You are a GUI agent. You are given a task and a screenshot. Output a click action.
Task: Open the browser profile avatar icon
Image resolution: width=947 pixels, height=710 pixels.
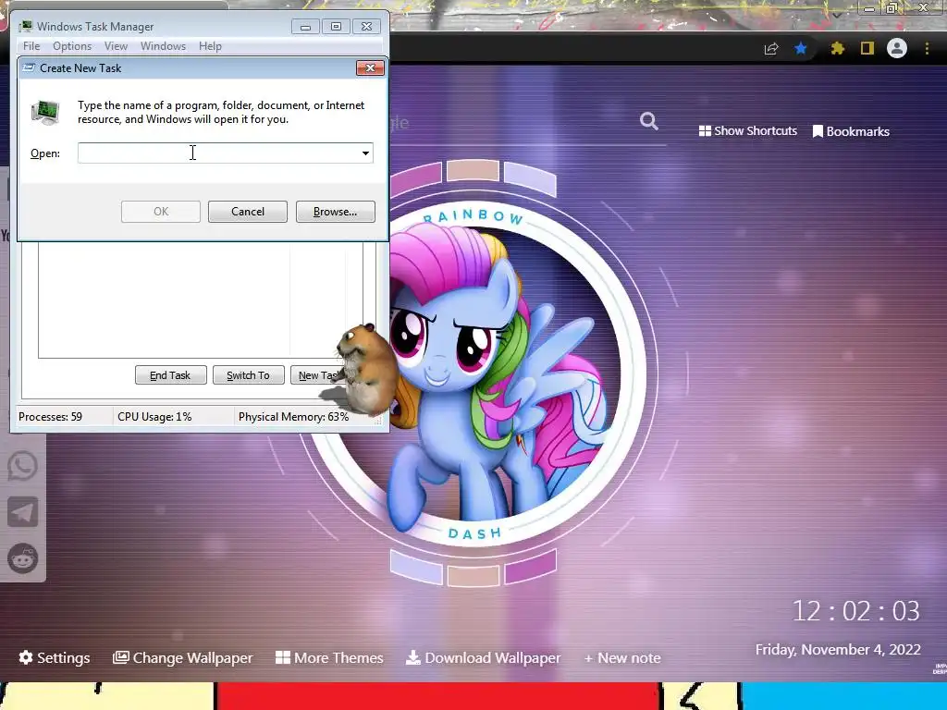point(897,48)
